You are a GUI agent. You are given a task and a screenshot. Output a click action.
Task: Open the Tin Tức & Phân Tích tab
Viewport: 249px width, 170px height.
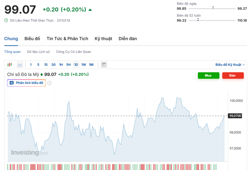[67, 39]
